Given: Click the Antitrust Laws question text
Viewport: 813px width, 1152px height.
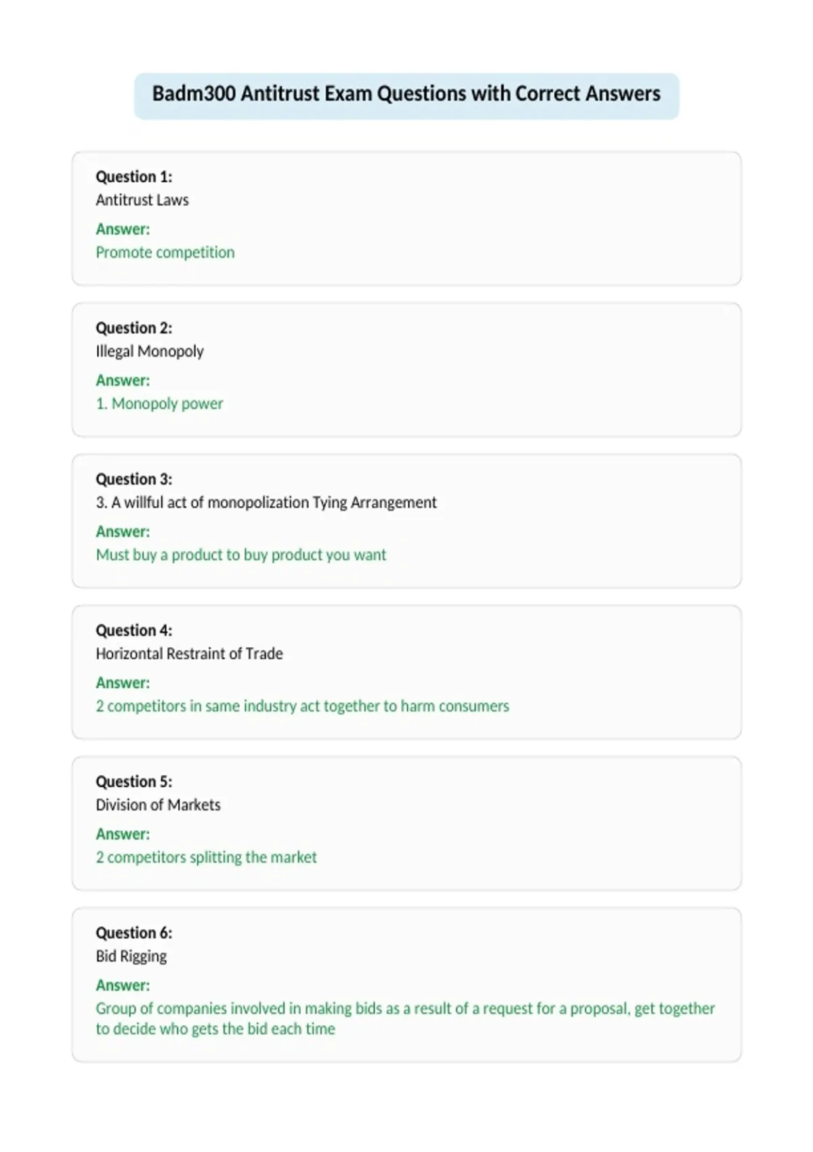Looking at the screenshot, I should click(142, 200).
